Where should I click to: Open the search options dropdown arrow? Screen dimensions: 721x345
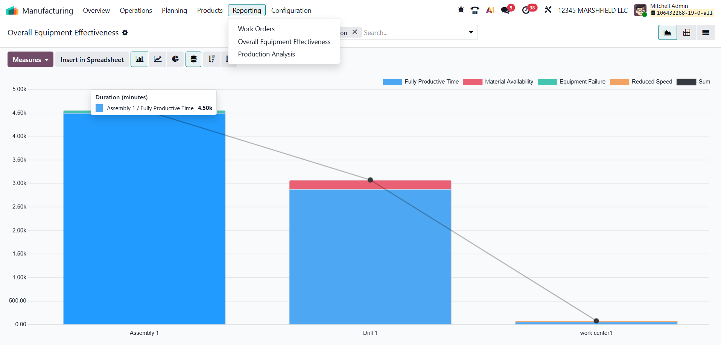click(x=471, y=33)
